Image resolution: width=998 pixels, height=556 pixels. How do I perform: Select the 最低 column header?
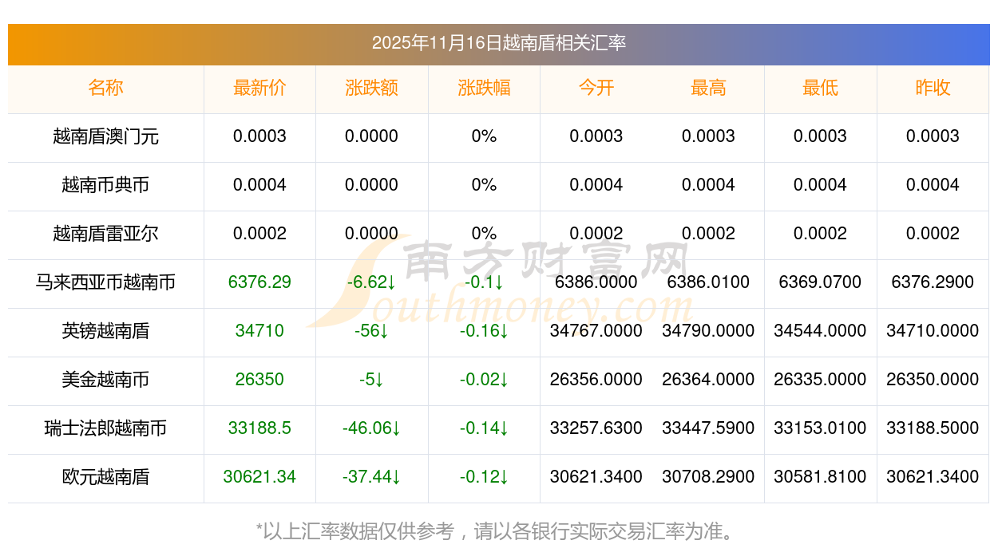(820, 88)
